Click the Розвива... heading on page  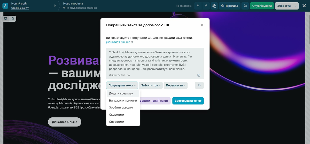pos(74,60)
